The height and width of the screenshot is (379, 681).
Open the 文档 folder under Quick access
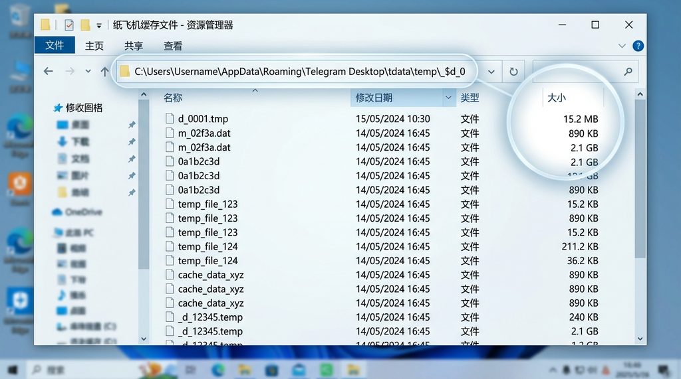click(73, 159)
